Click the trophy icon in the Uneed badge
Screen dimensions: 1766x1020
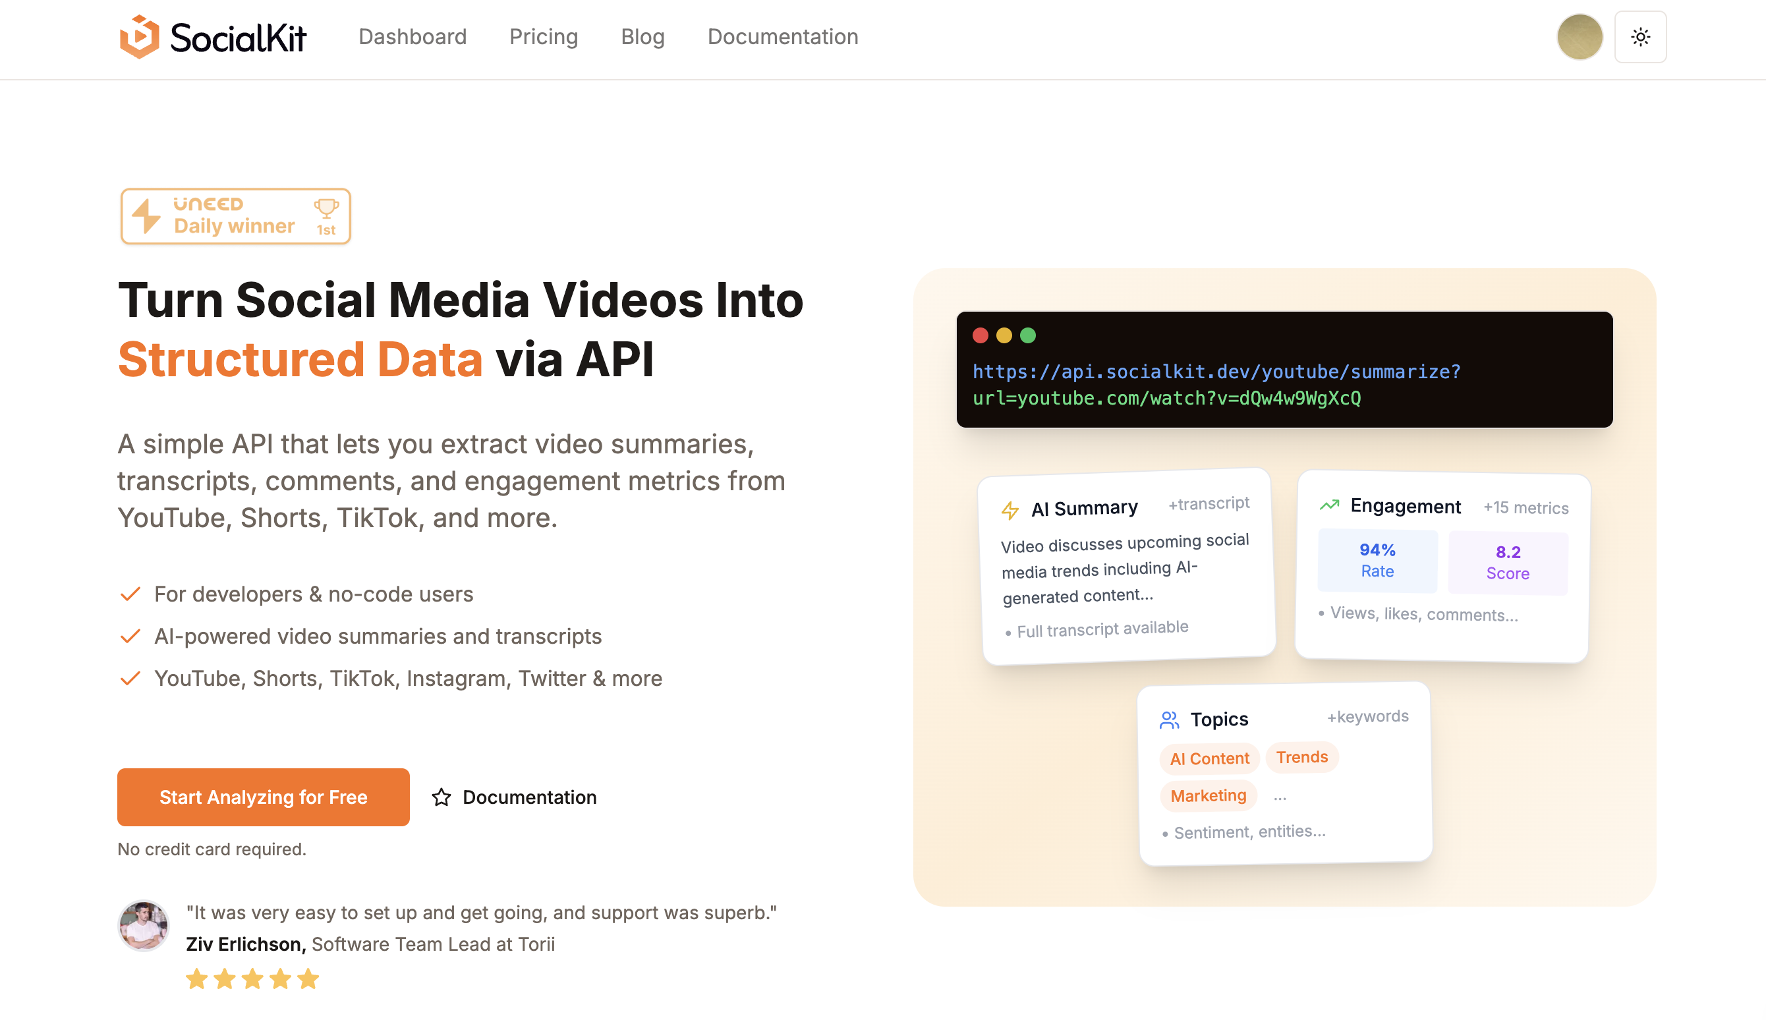(x=326, y=208)
